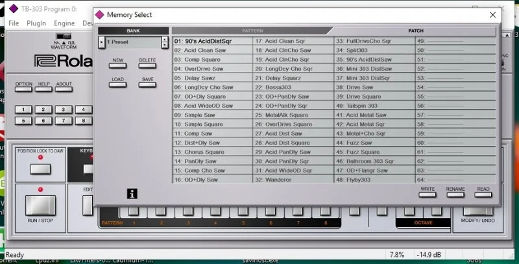This screenshot has height=264, width=519.
Task: Step bank selection up arrow
Action: pos(165,40)
